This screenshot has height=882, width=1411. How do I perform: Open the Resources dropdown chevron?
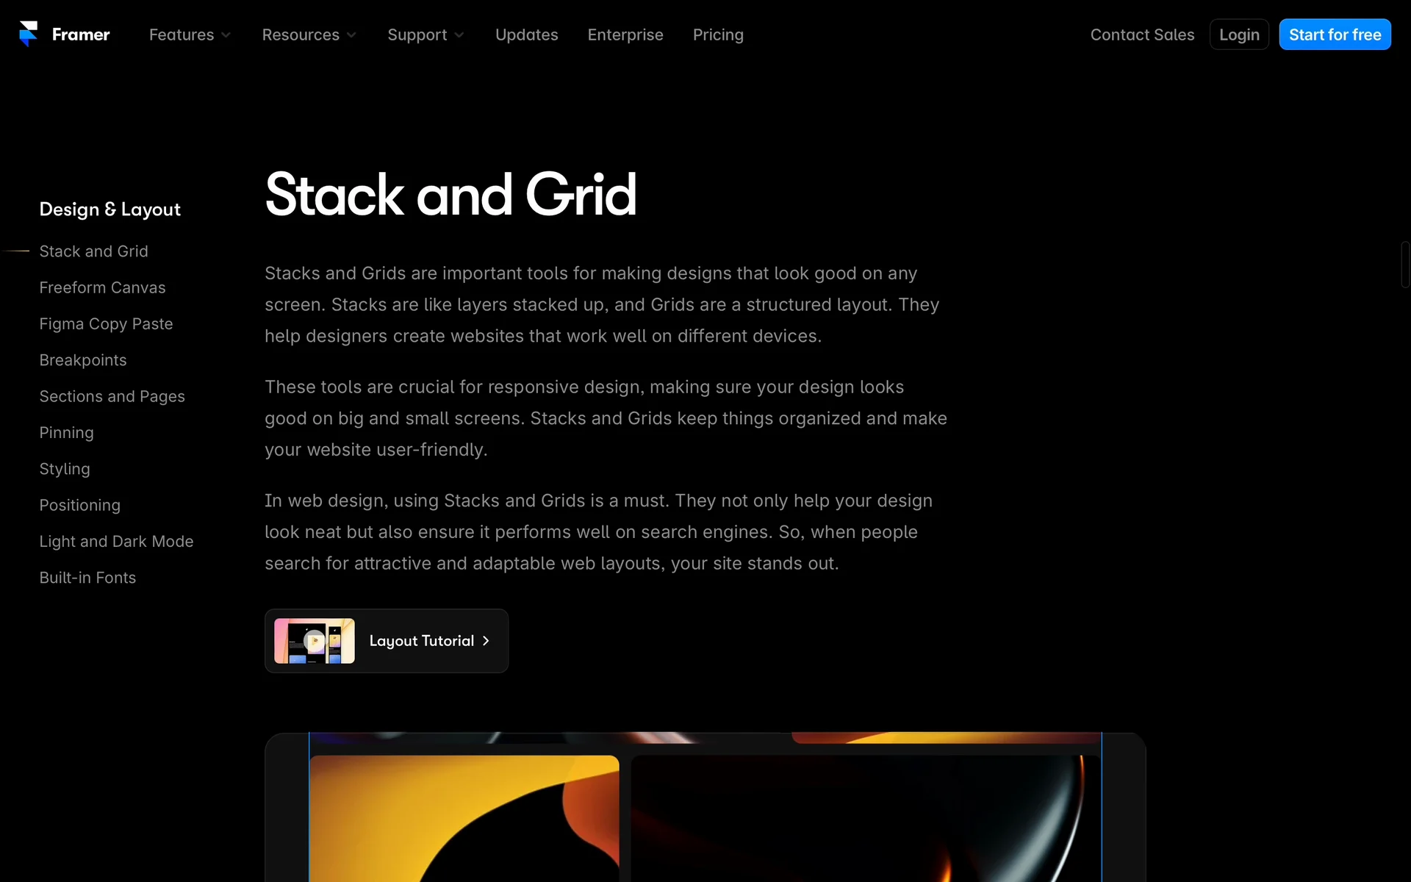tap(351, 35)
